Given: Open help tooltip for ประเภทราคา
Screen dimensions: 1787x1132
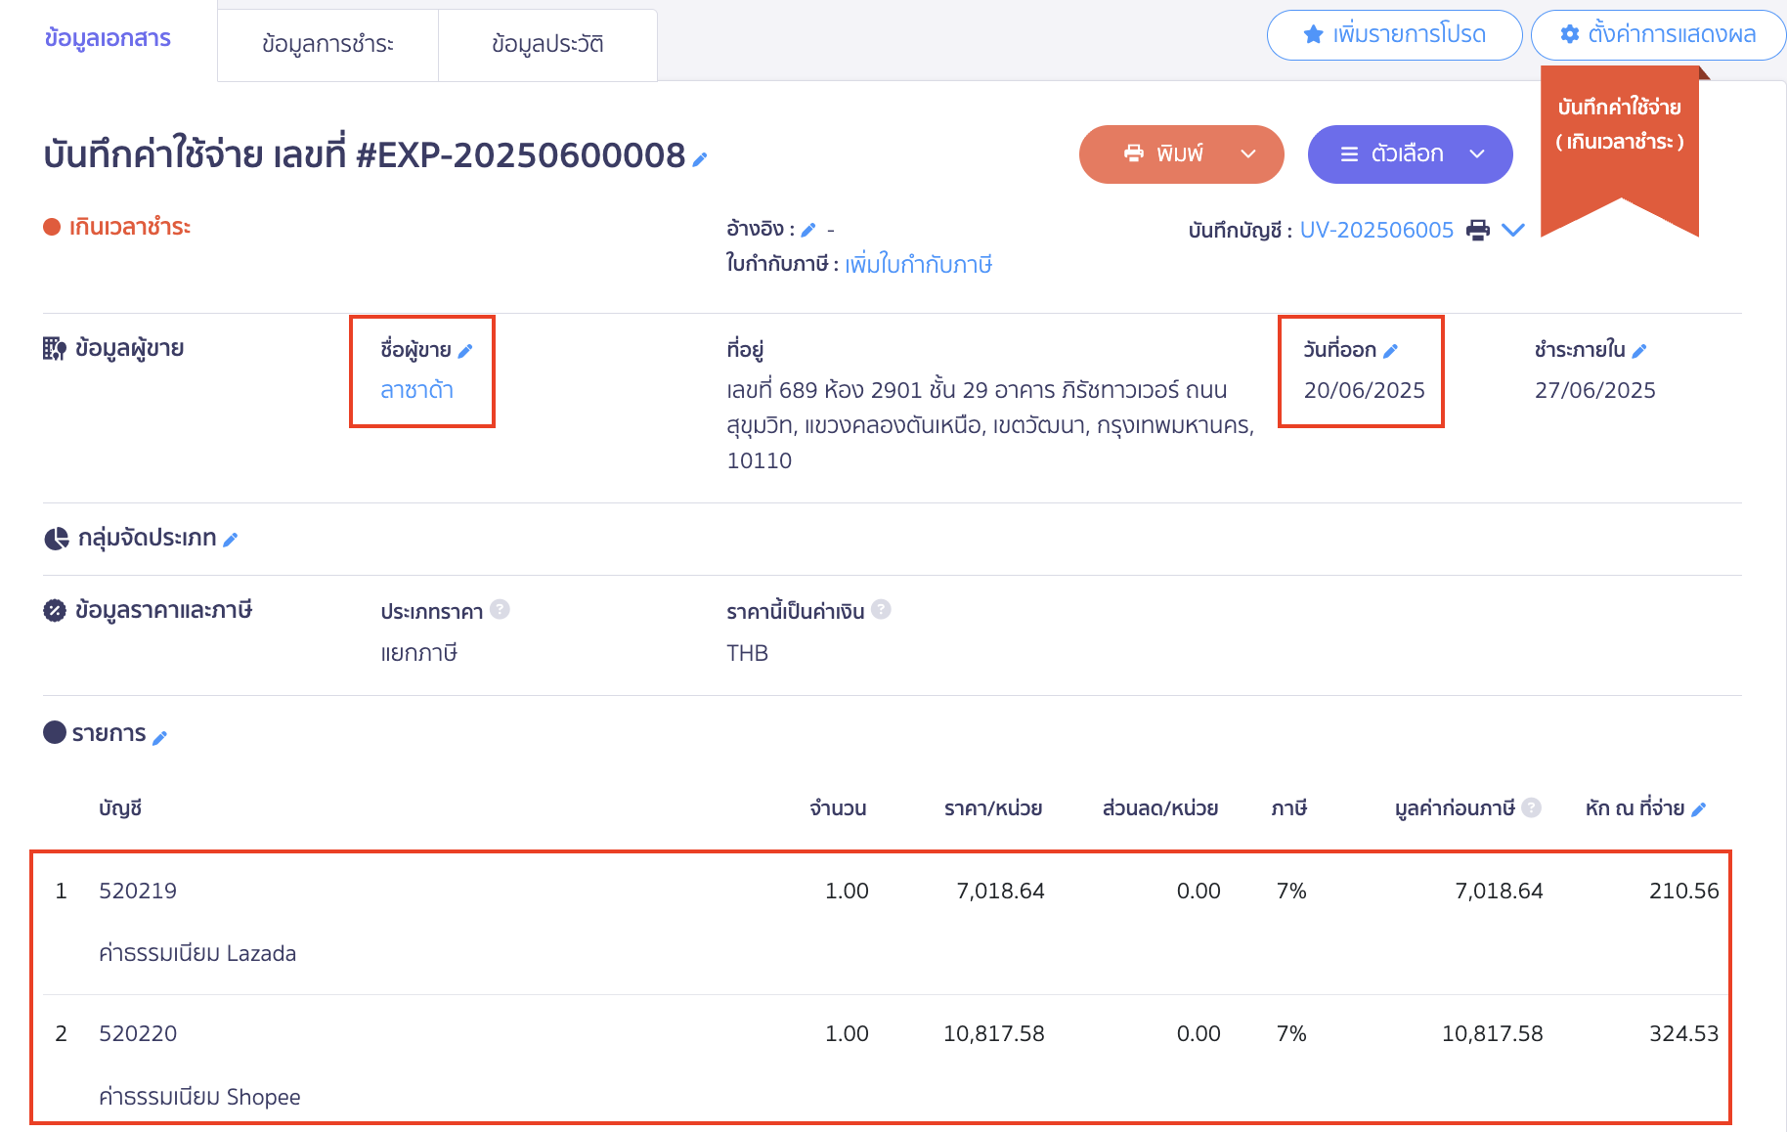Looking at the screenshot, I should click(501, 609).
